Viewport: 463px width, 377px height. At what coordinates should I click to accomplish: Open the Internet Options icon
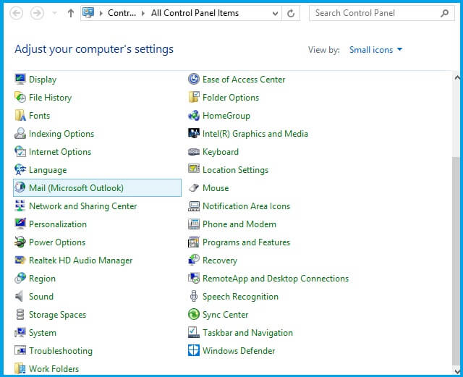[x=20, y=151]
